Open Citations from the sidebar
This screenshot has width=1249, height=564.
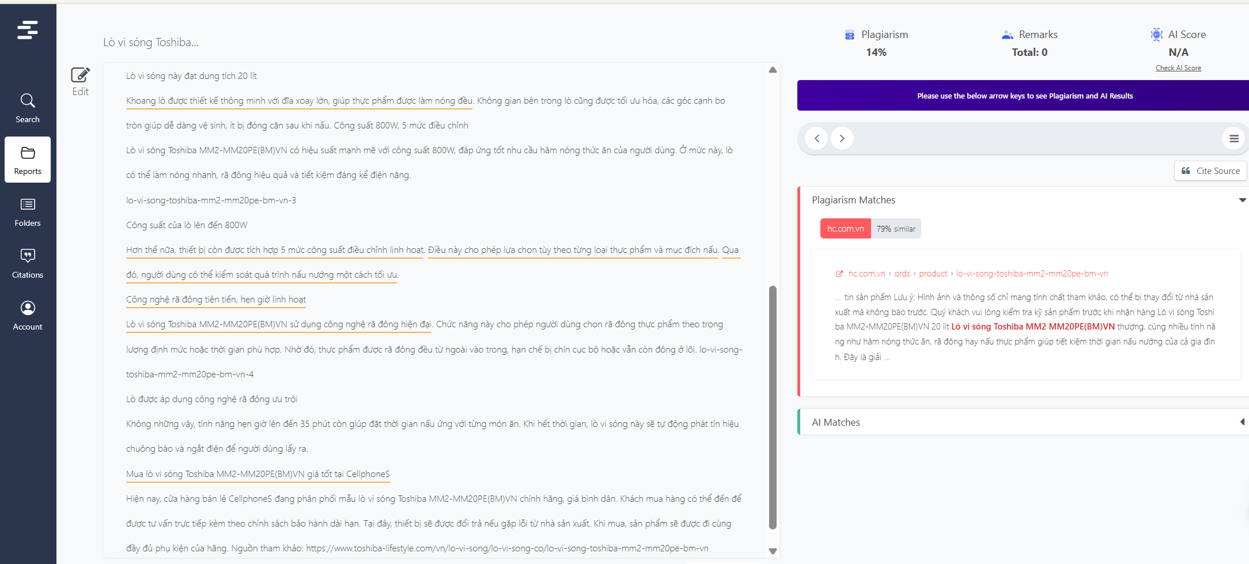pos(28,263)
